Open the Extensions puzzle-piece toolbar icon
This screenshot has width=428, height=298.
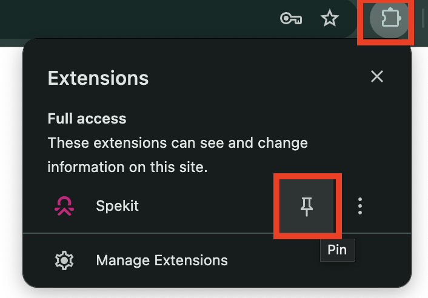pyautogui.click(x=390, y=18)
